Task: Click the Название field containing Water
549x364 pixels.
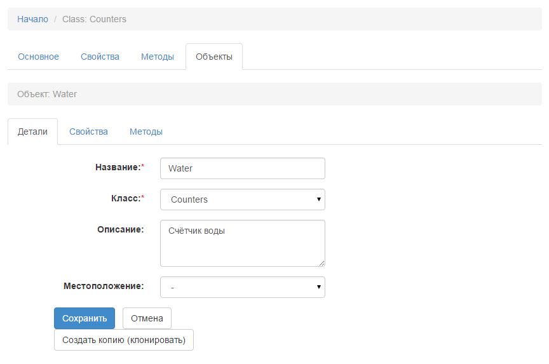Action: pos(242,168)
